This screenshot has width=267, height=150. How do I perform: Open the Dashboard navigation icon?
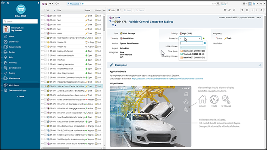6,42
